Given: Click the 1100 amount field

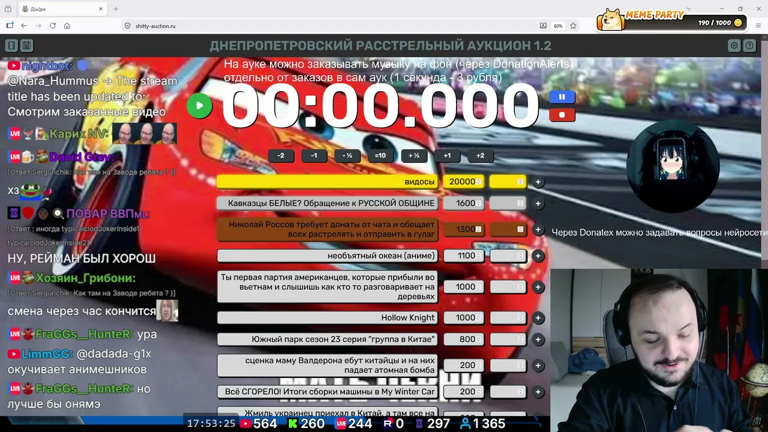Looking at the screenshot, I should pyautogui.click(x=464, y=256).
